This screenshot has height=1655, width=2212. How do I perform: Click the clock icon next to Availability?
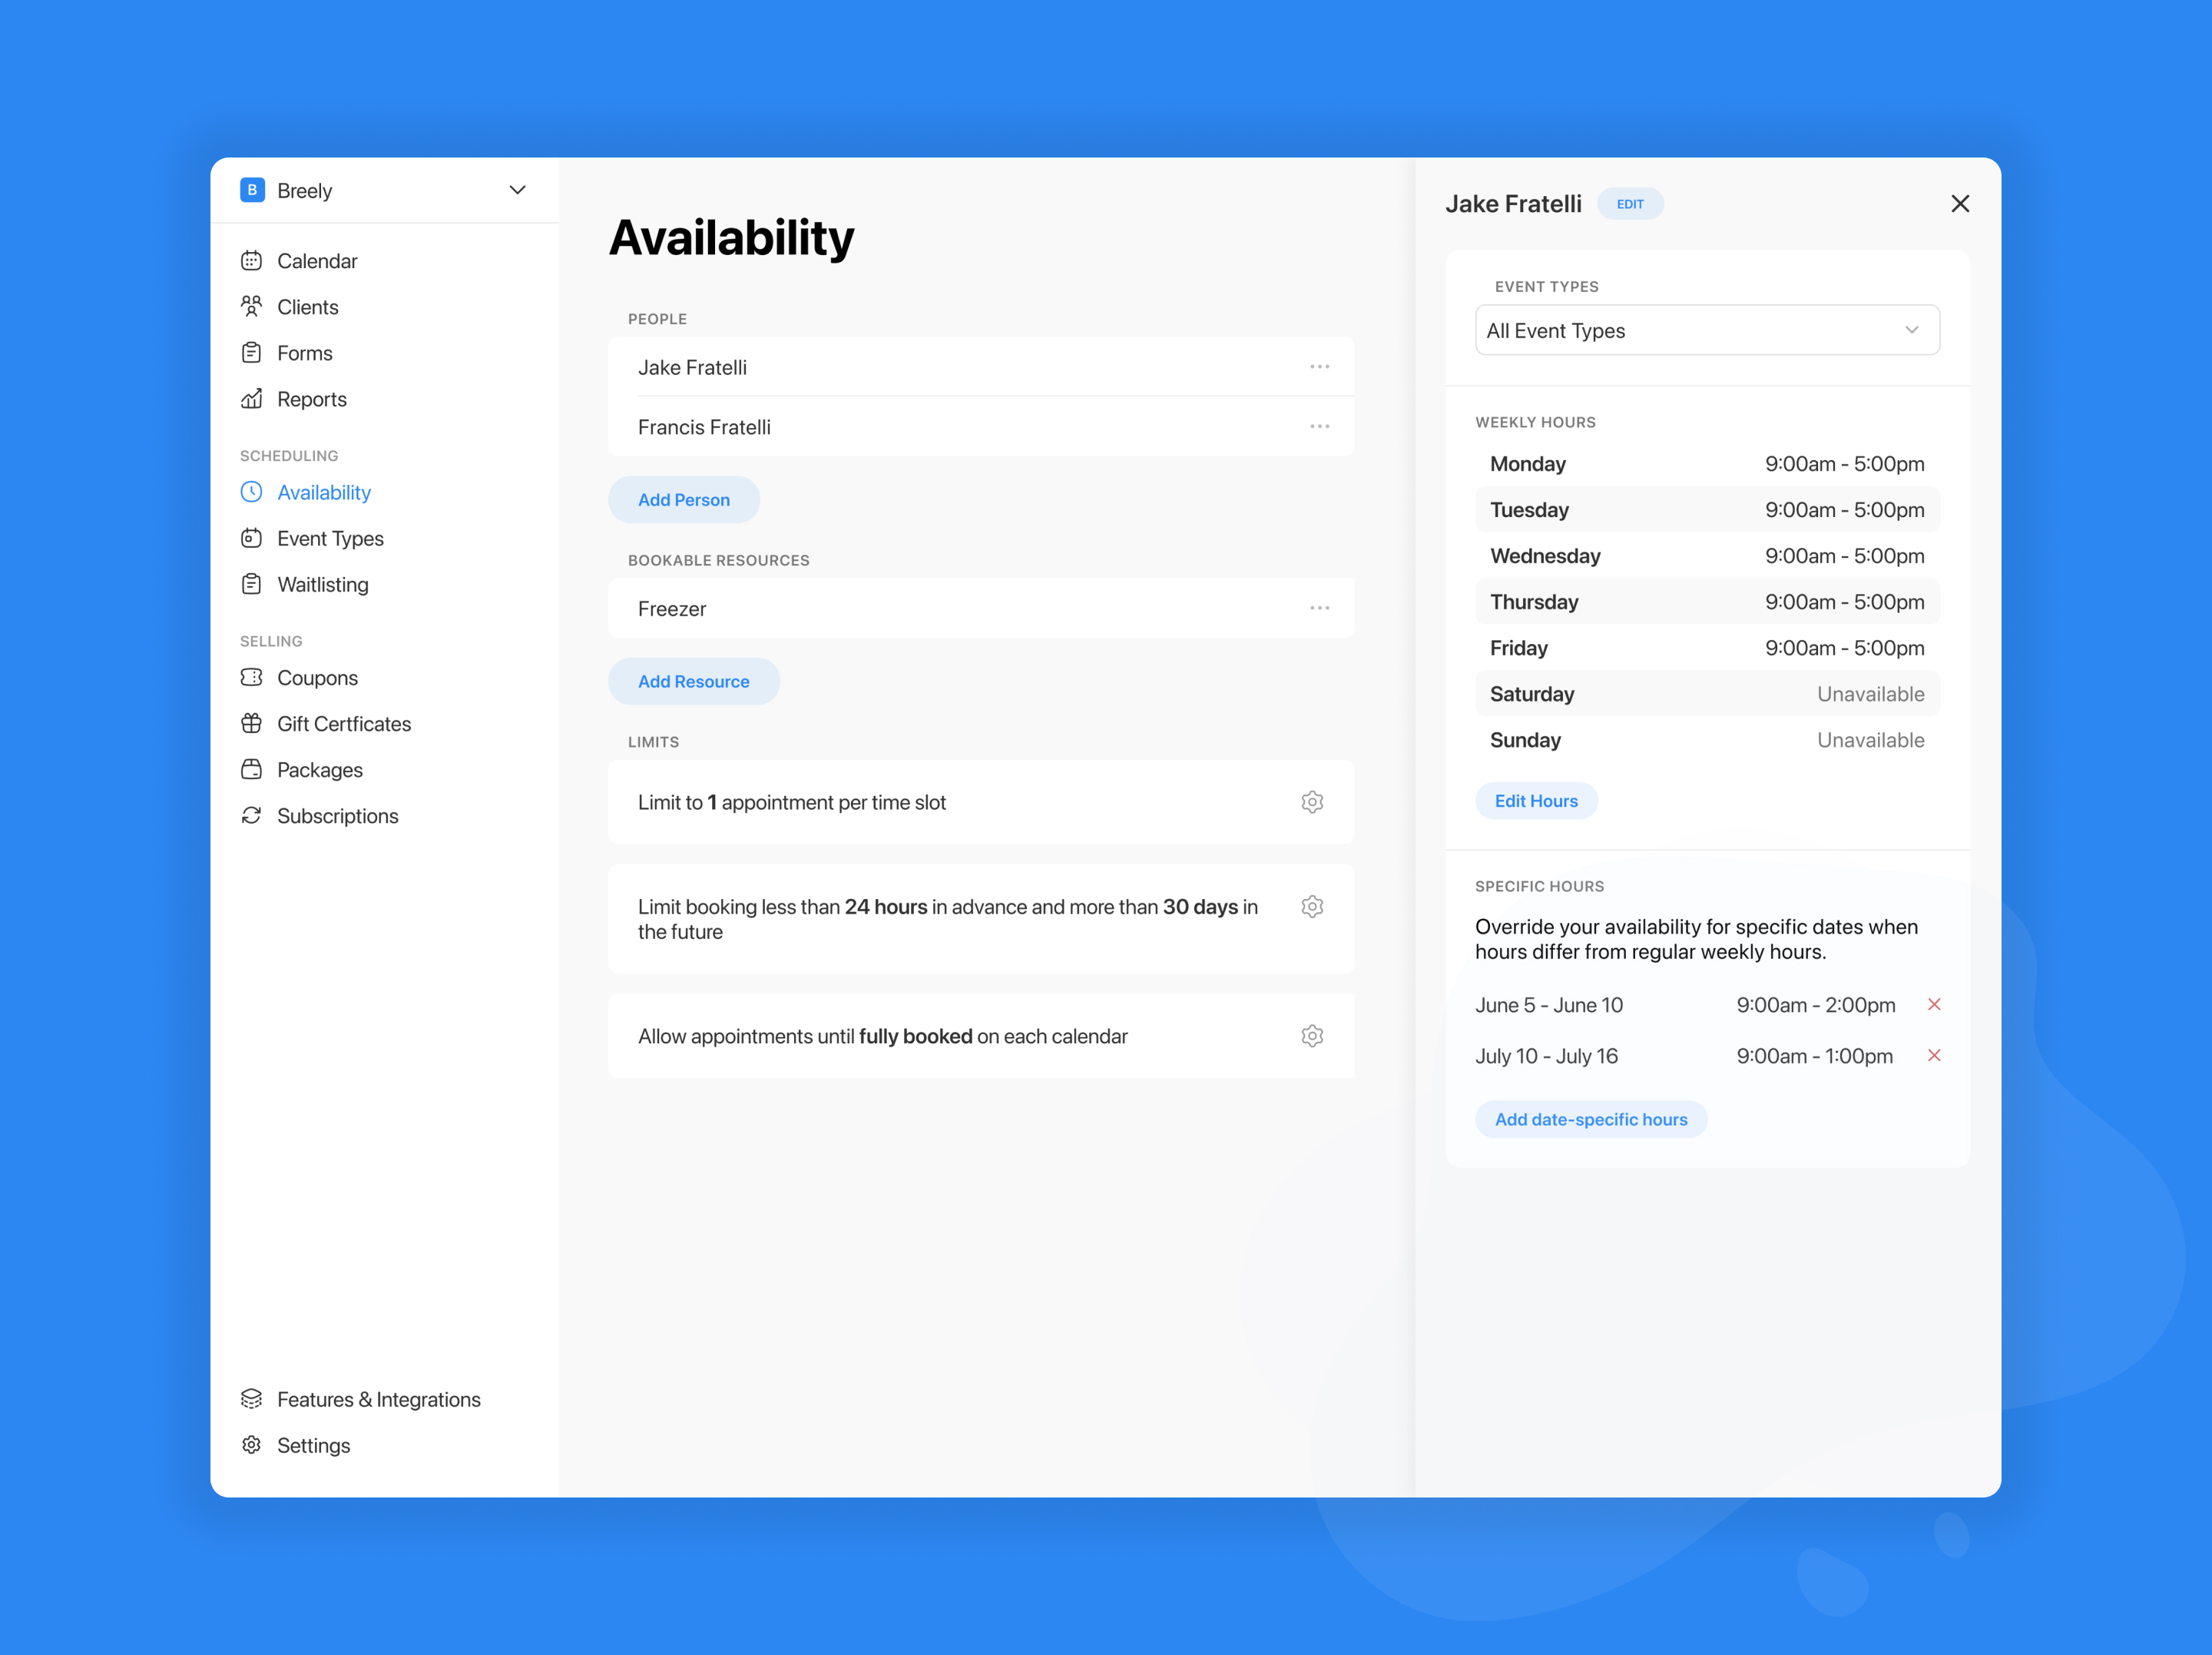(x=252, y=491)
